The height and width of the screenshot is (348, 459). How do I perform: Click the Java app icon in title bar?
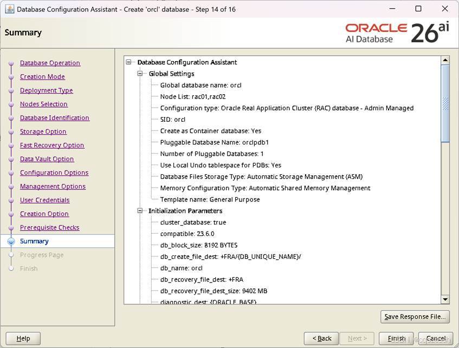9,9
